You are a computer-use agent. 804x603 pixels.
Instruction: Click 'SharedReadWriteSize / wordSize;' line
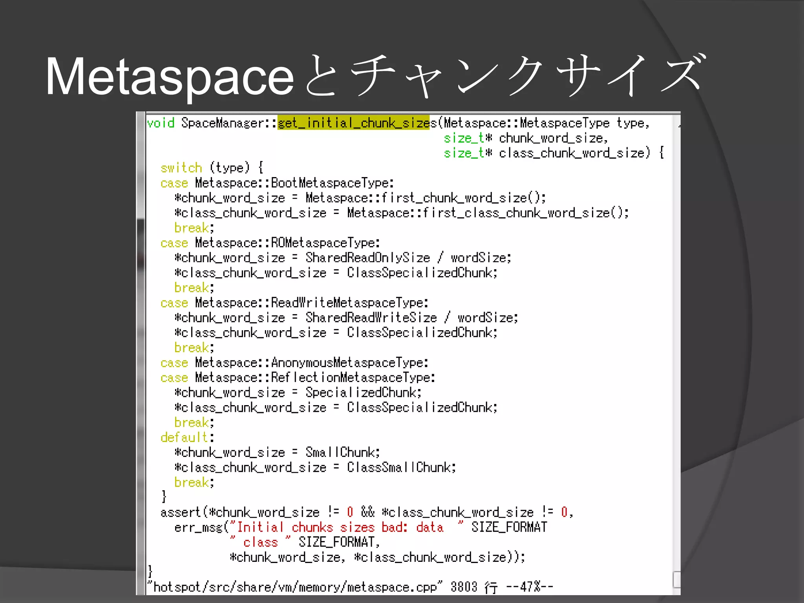[x=347, y=318]
